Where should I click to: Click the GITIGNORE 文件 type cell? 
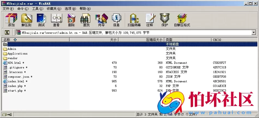coord(177,67)
